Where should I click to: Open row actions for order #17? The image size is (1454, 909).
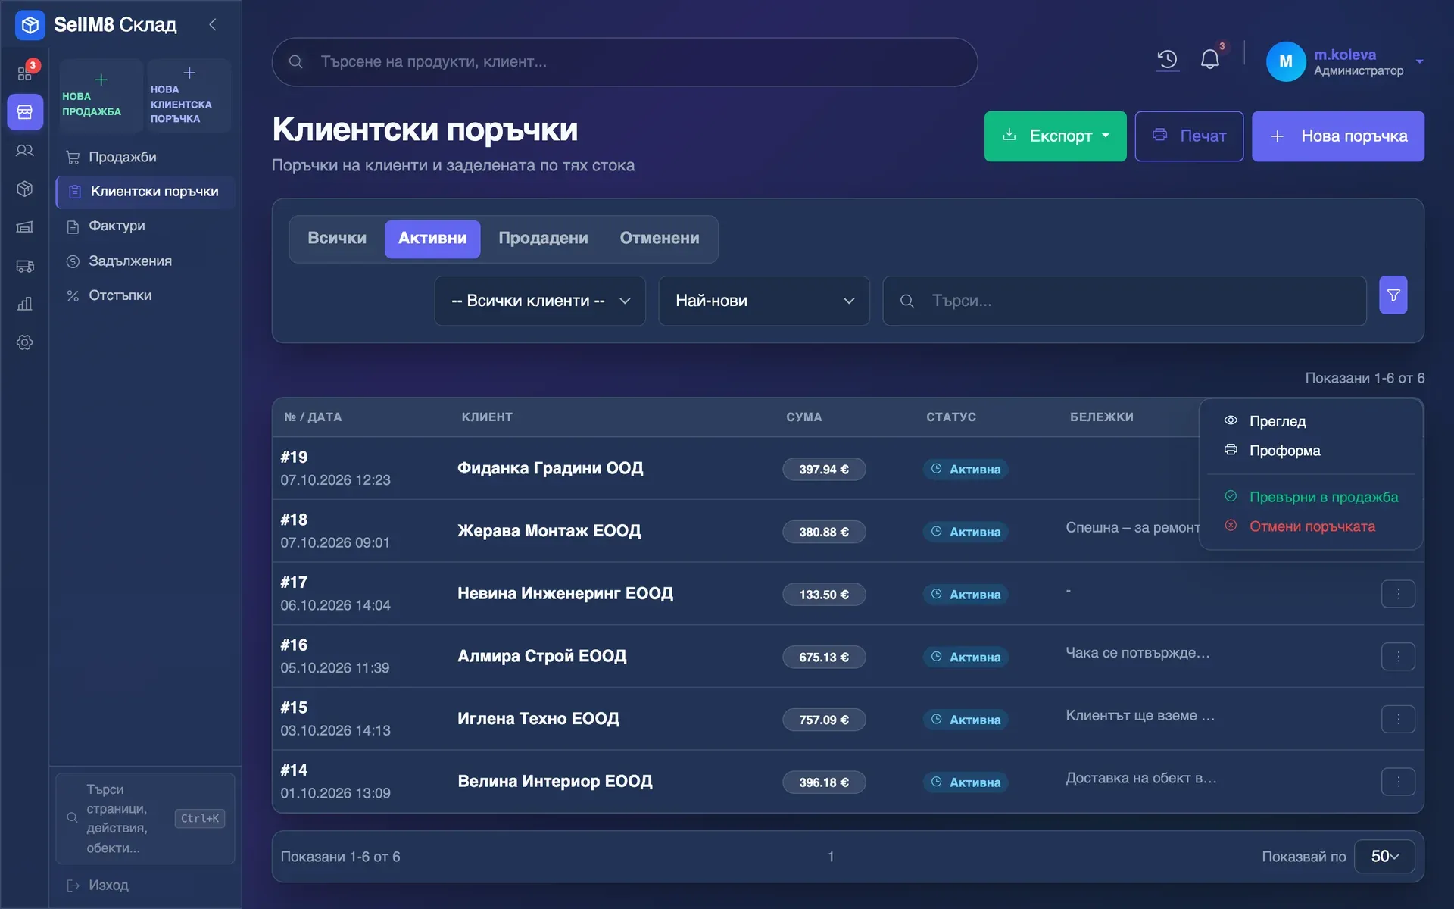[x=1398, y=594]
